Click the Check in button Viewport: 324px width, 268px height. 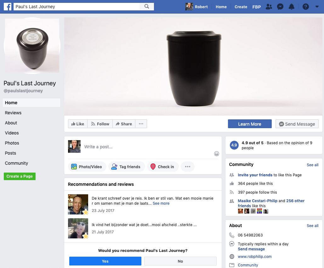coord(163,167)
